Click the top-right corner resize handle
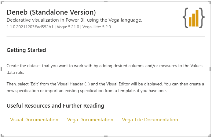 (x=210, y=2)
